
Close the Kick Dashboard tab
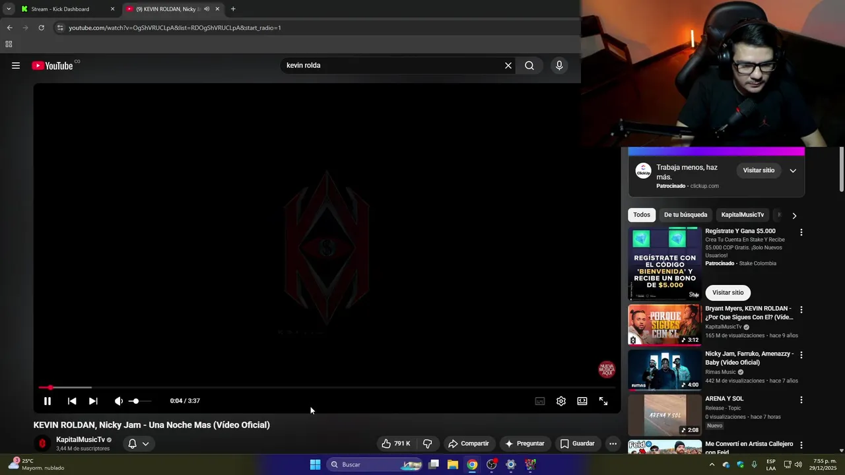[112, 9]
